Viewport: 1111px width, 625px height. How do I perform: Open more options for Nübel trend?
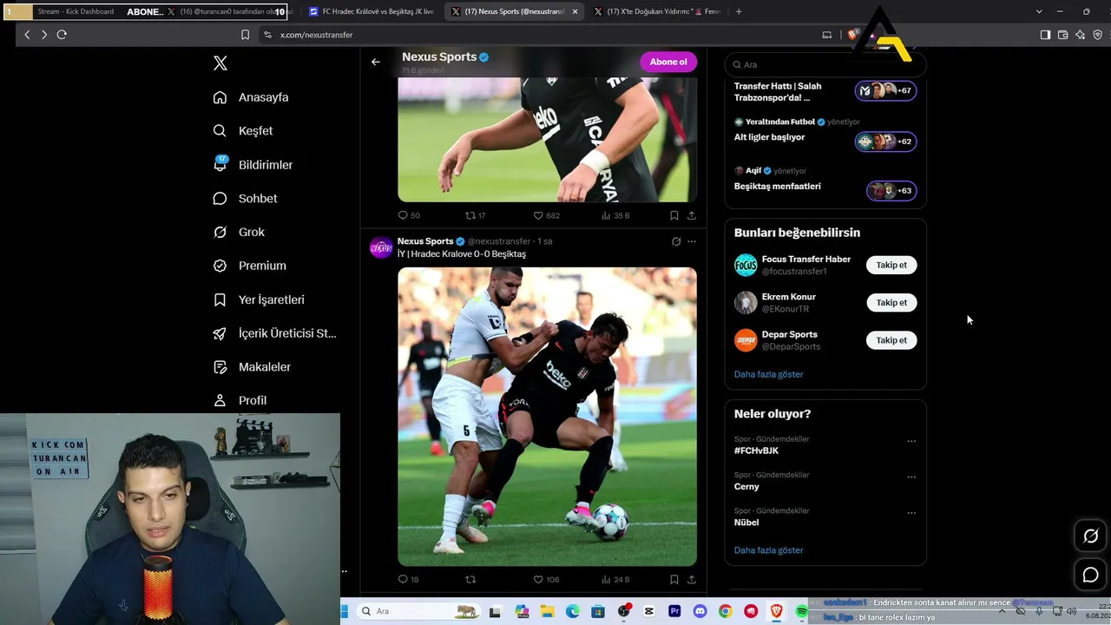tap(911, 512)
